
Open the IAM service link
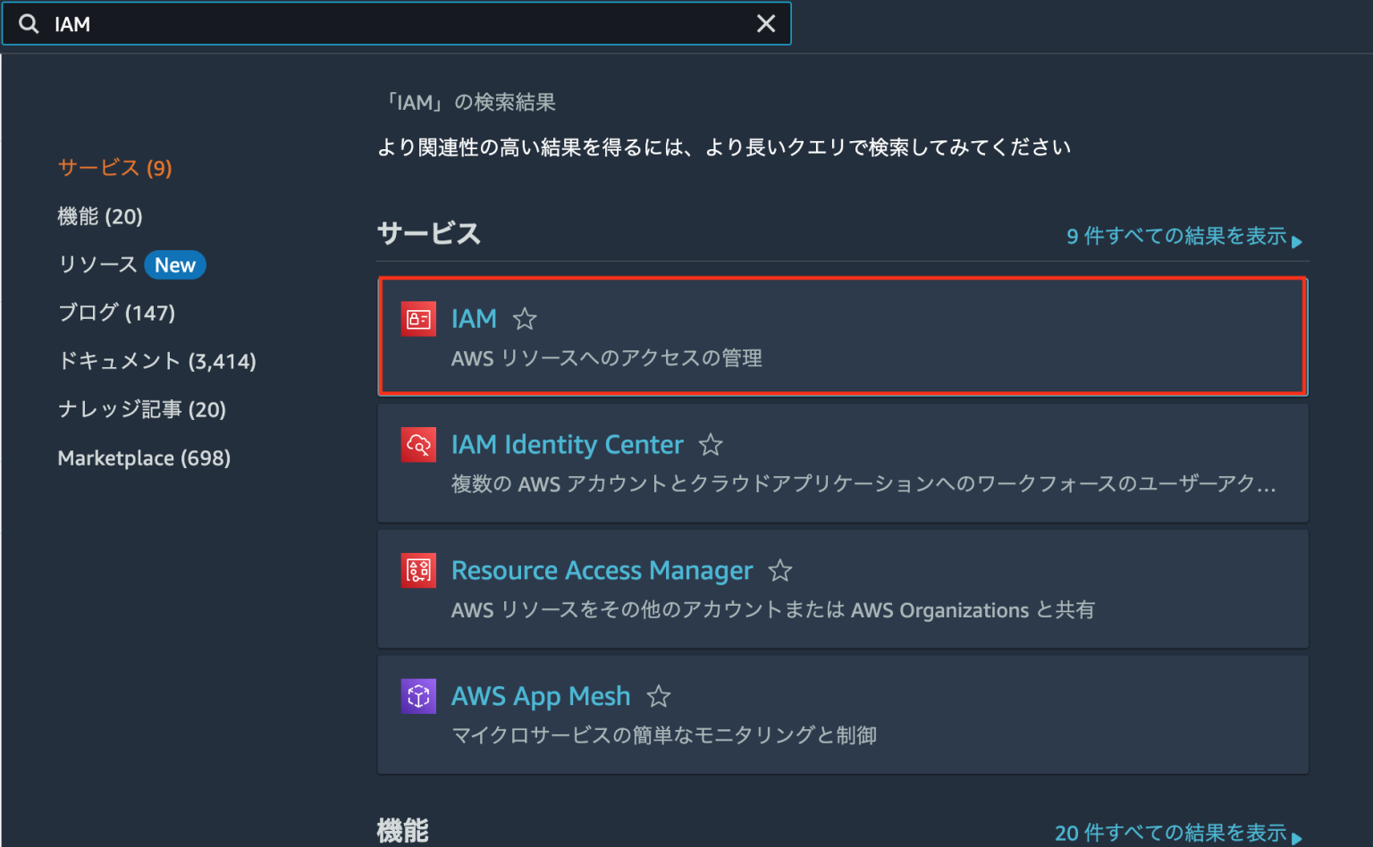pyautogui.click(x=474, y=319)
